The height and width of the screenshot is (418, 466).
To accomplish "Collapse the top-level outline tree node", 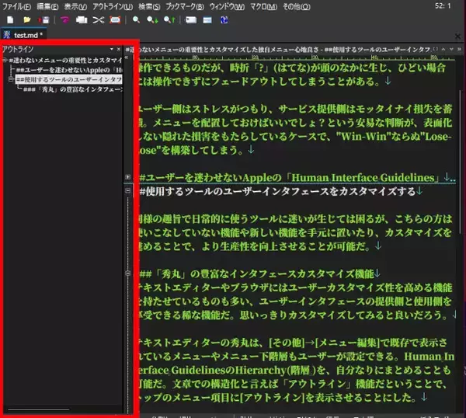I will (x=4, y=60).
